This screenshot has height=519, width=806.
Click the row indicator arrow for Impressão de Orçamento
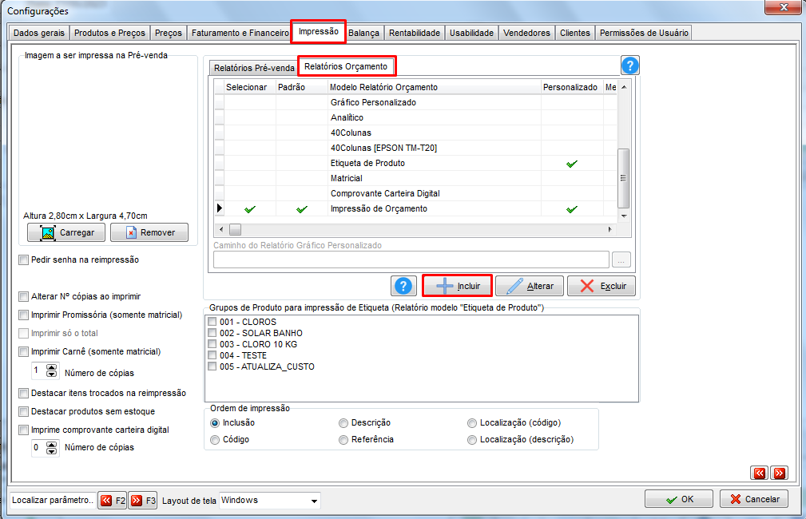tap(220, 208)
